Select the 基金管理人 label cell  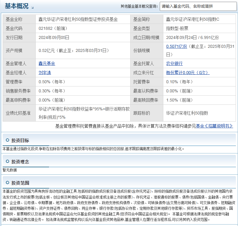click(19, 63)
